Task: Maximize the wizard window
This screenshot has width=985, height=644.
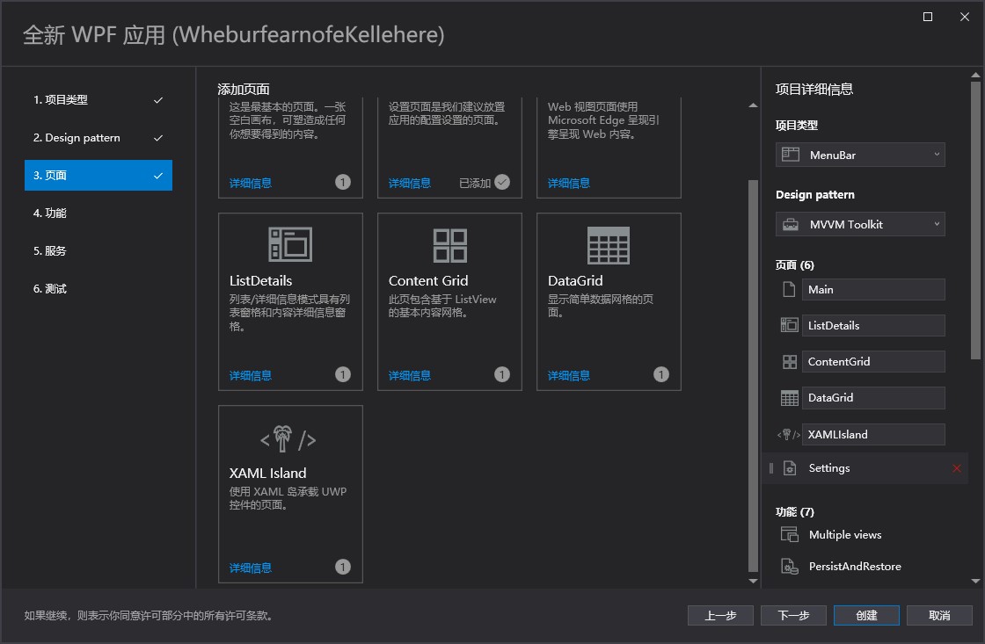Action: tap(927, 17)
